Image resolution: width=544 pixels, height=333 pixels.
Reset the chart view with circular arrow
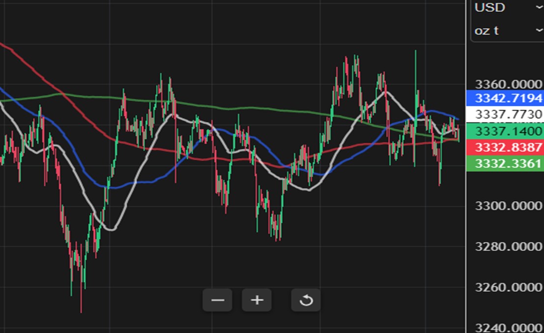306,300
